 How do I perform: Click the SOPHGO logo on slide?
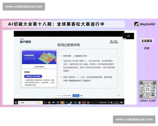114,42
